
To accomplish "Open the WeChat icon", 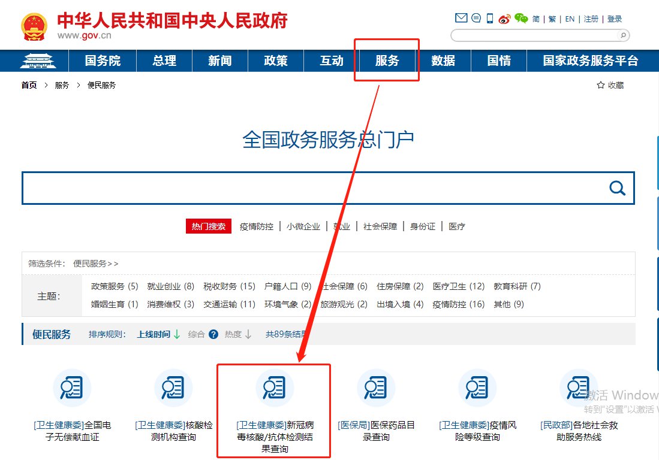I will [521, 18].
